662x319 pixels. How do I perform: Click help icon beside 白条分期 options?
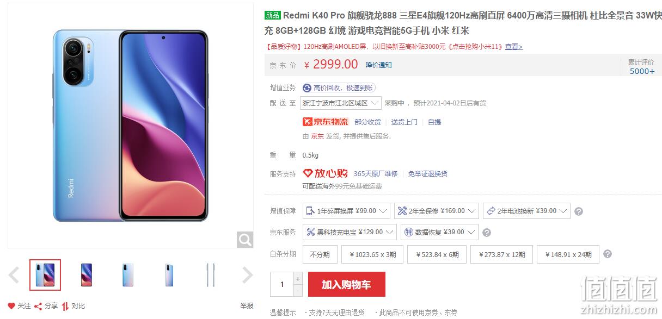(x=608, y=254)
